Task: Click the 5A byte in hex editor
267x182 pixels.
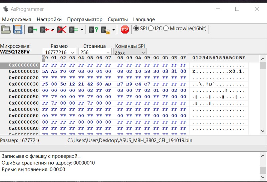Action: point(45,71)
